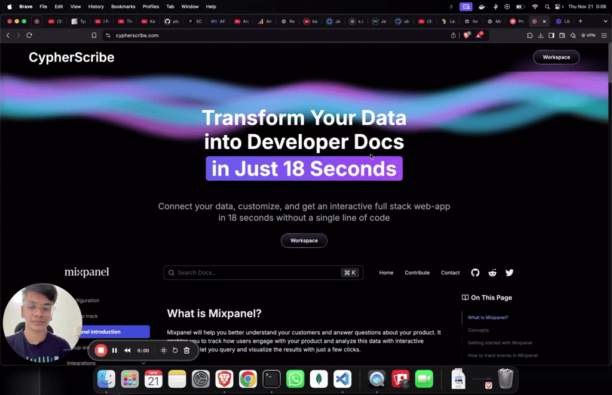Open the GitHub icon link in the docs header
The height and width of the screenshot is (395, 612).
click(x=475, y=273)
